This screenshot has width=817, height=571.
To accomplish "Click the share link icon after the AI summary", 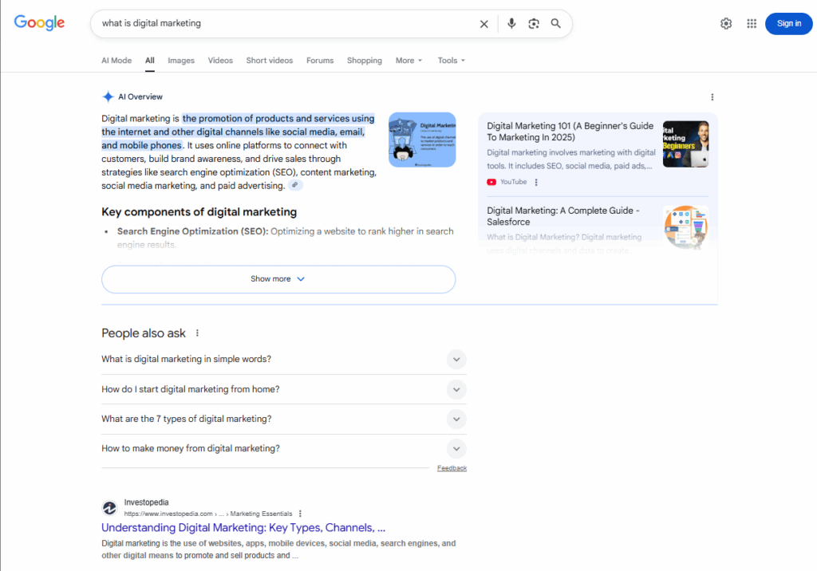I will (x=295, y=184).
